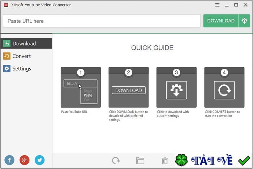Click the trash delete icon in bottom toolbar
The width and height of the screenshot is (253, 169).
coord(164,161)
